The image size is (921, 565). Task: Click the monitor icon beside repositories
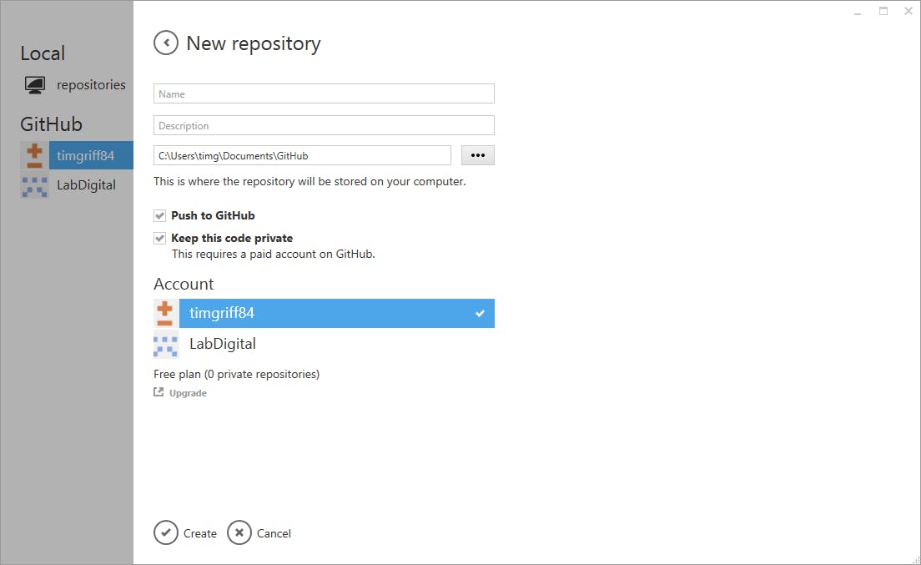pyautogui.click(x=35, y=85)
